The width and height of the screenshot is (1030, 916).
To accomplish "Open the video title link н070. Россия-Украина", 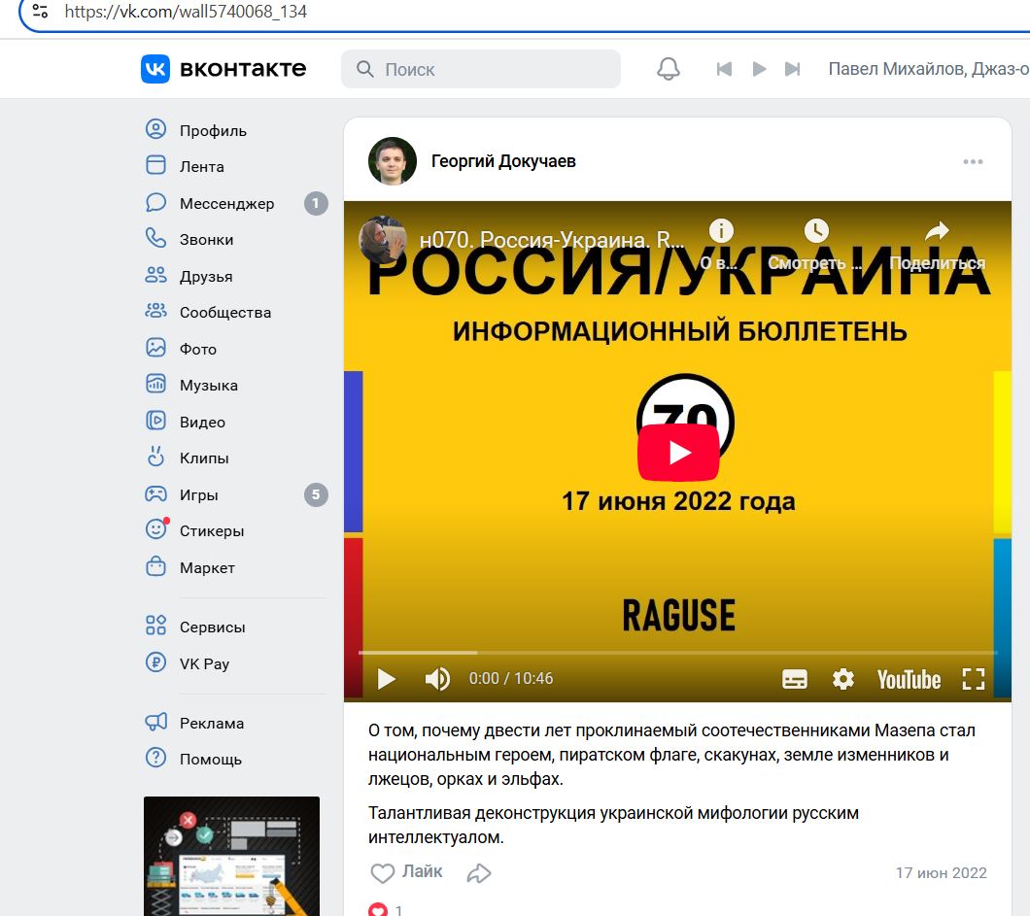I will click(x=553, y=240).
